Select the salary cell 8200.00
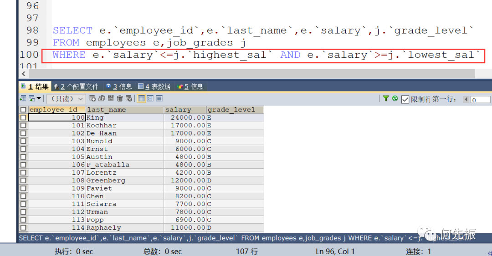Viewport: 492px width, 256px height. pos(185,196)
